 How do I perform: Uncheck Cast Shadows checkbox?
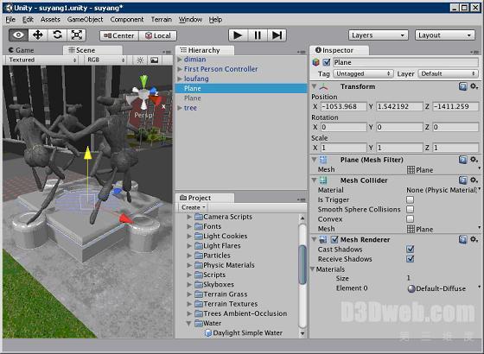[410, 250]
